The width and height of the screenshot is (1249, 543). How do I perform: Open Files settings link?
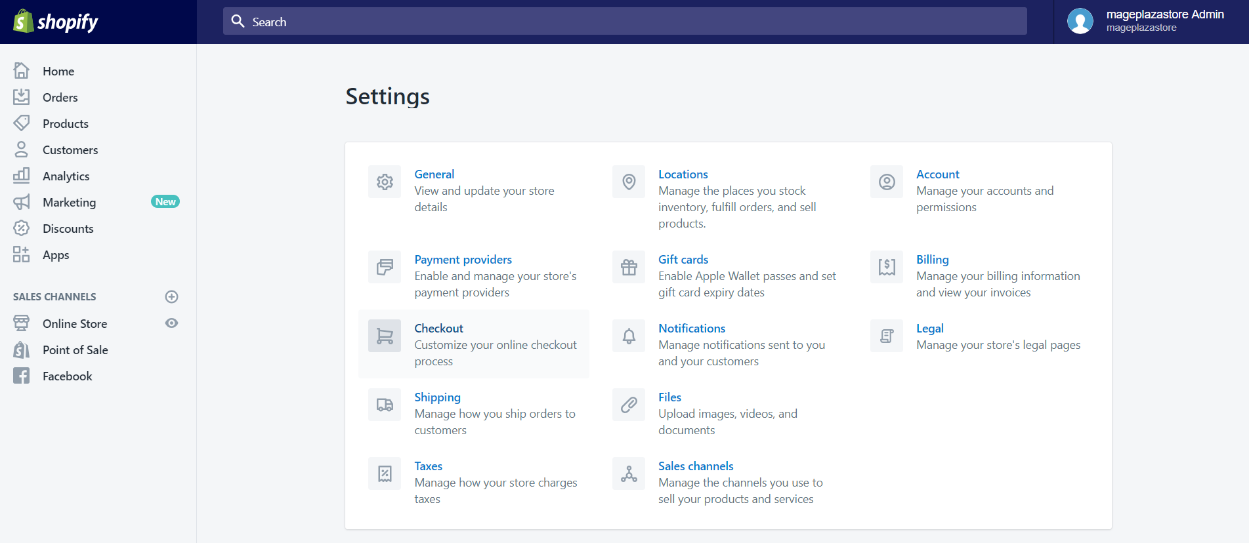(669, 397)
